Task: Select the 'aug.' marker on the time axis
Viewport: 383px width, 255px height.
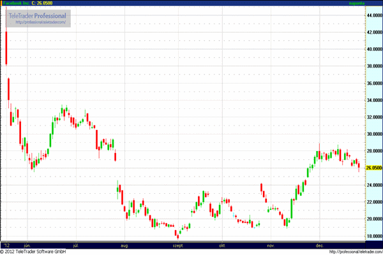Action: 124,244
